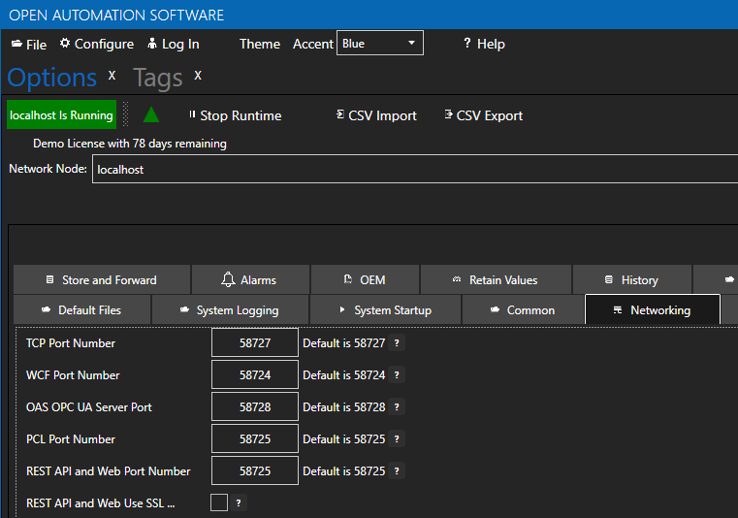
Task: Switch to the Tags tab
Action: (158, 78)
